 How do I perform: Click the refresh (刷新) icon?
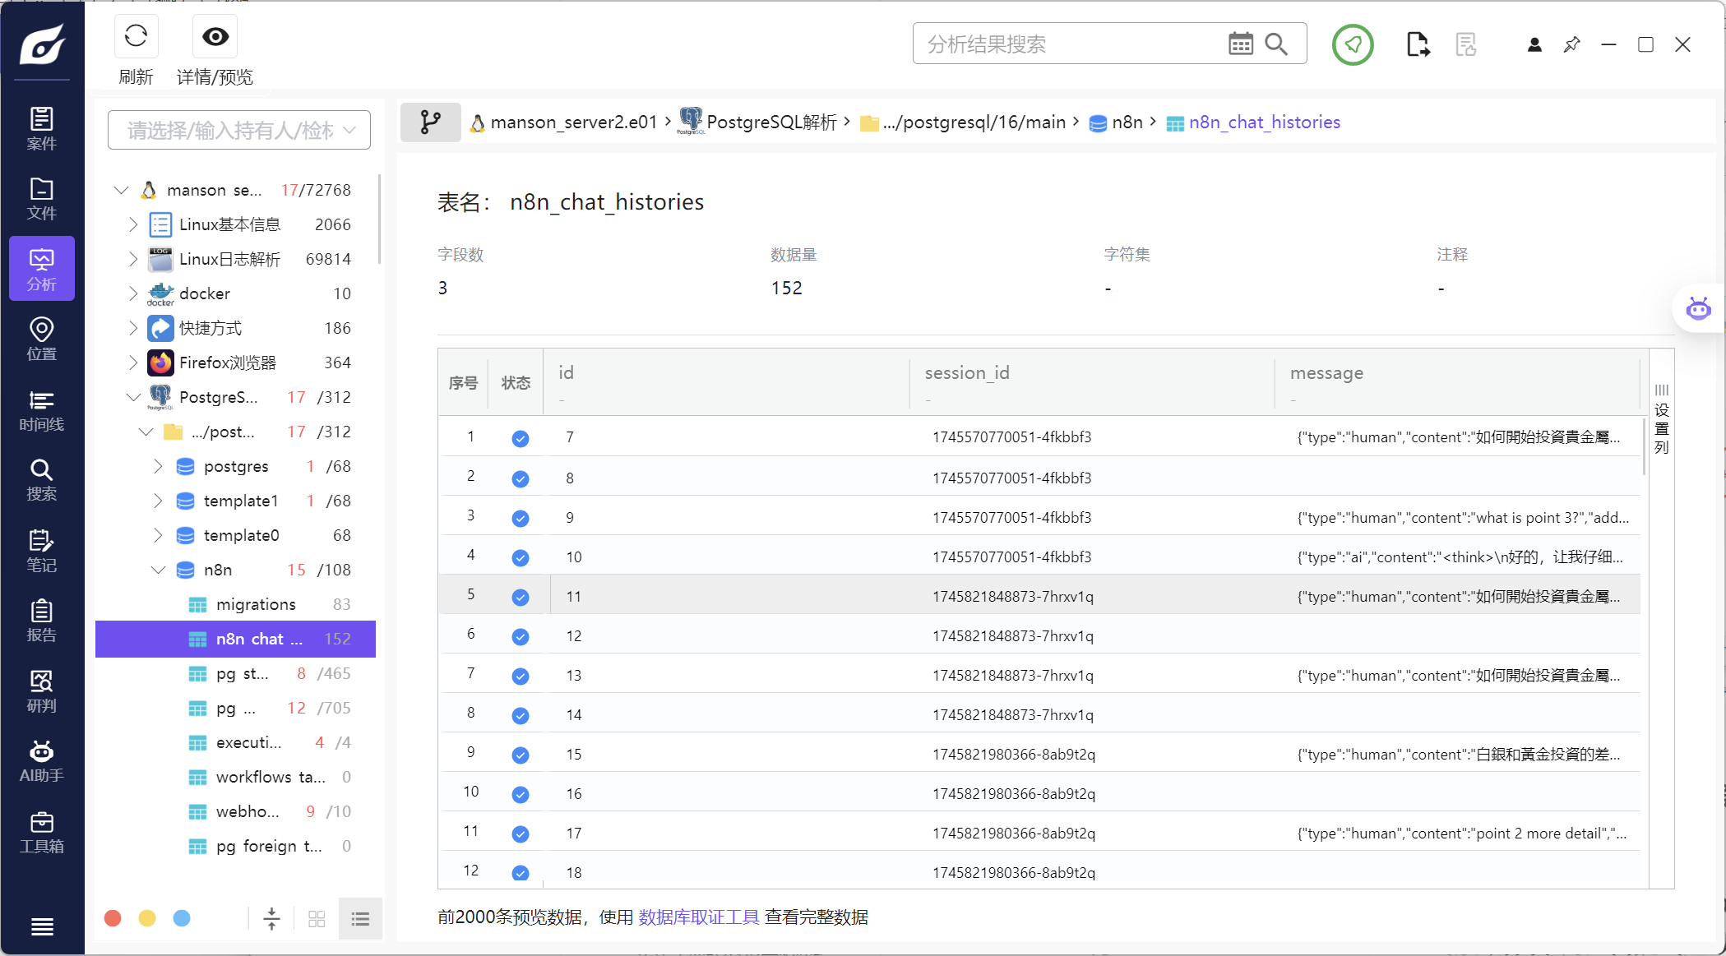click(136, 37)
